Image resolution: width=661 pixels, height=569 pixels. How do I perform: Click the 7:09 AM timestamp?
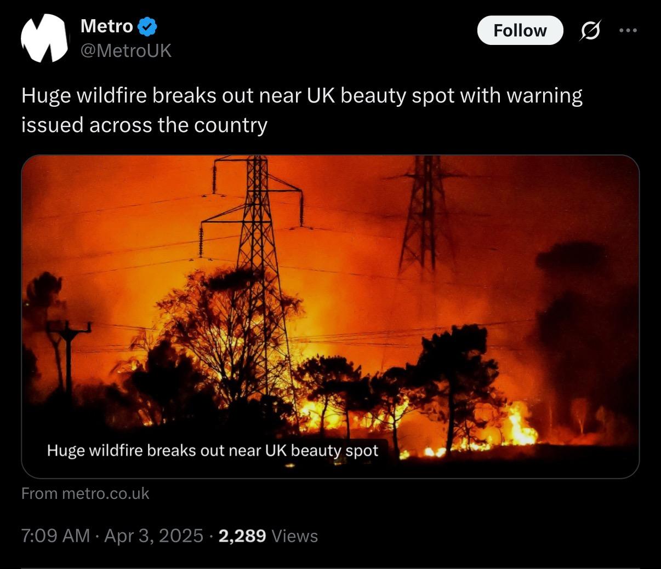(55, 536)
